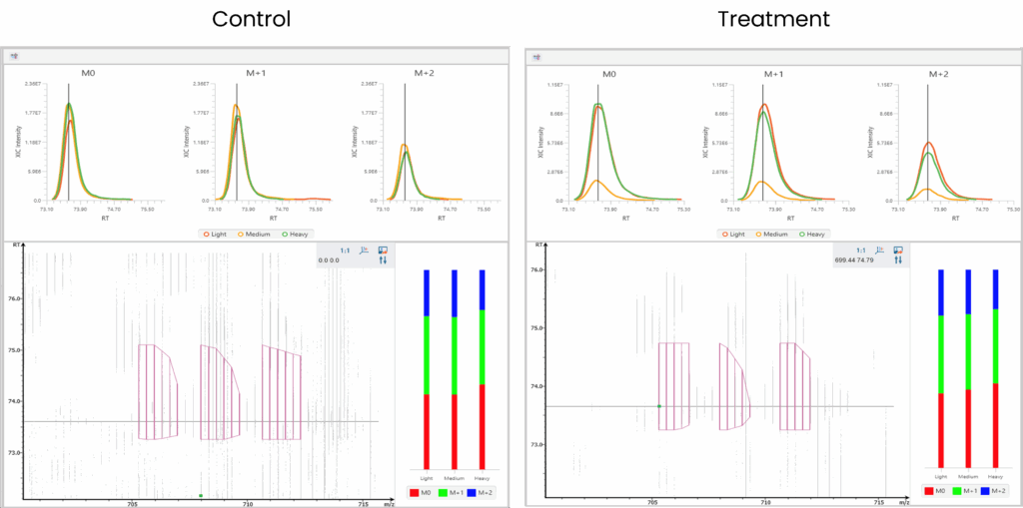Click the up-down arrows icon in Control heatmap
Image resolution: width=1023 pixels, height=508 pixels.
(x=383, y=260)
